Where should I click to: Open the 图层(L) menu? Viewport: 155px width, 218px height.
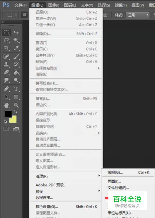(70, 5)
